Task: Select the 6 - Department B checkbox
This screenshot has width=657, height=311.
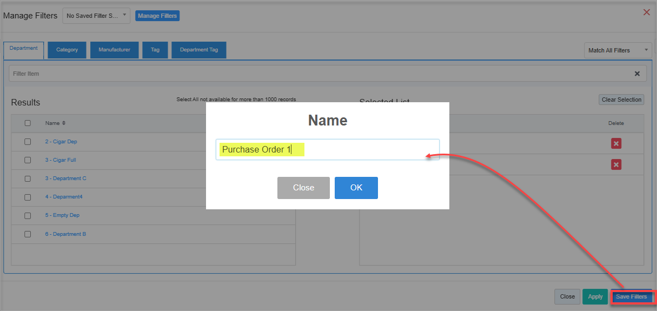Action: click(x=28, y=234)
